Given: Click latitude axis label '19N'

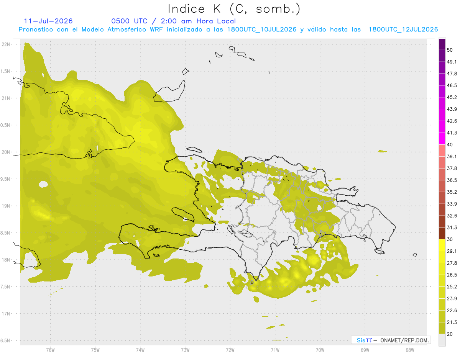Looking at the screenshot, I should [6, 206].
